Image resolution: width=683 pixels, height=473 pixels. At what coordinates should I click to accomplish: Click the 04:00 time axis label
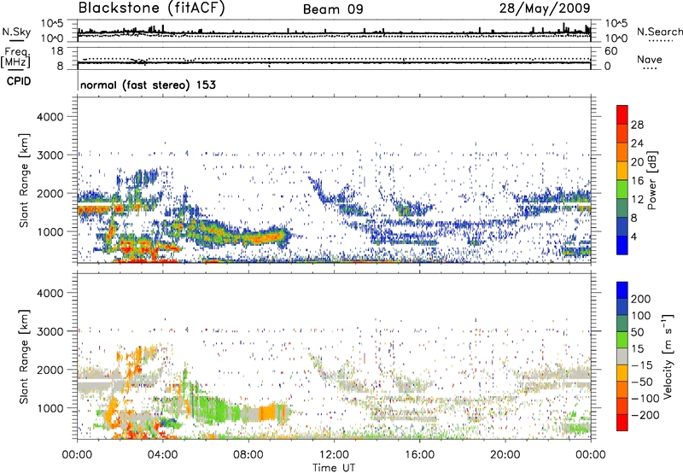[x=162, y=455]
